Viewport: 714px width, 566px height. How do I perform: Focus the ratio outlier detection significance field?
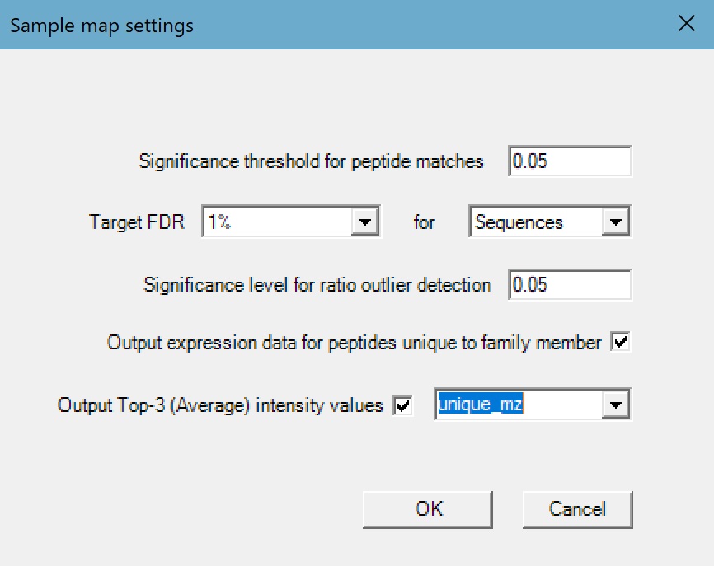pos(570,285)
